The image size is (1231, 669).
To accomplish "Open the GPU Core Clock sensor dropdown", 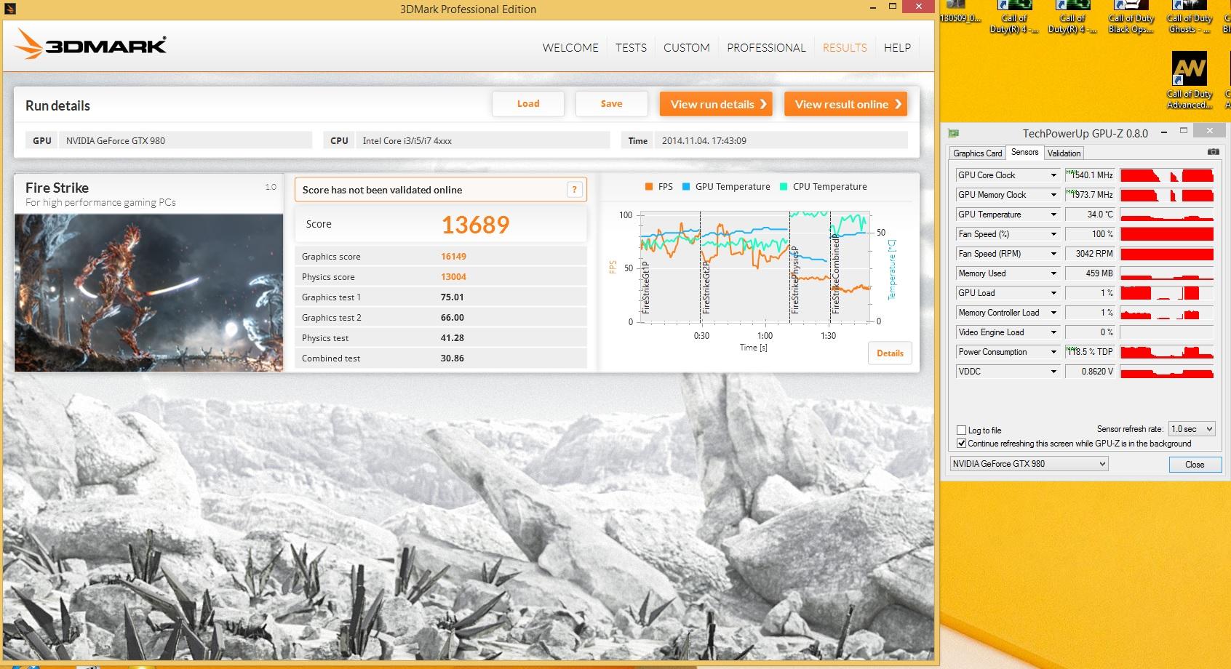I will point(1053,175).
